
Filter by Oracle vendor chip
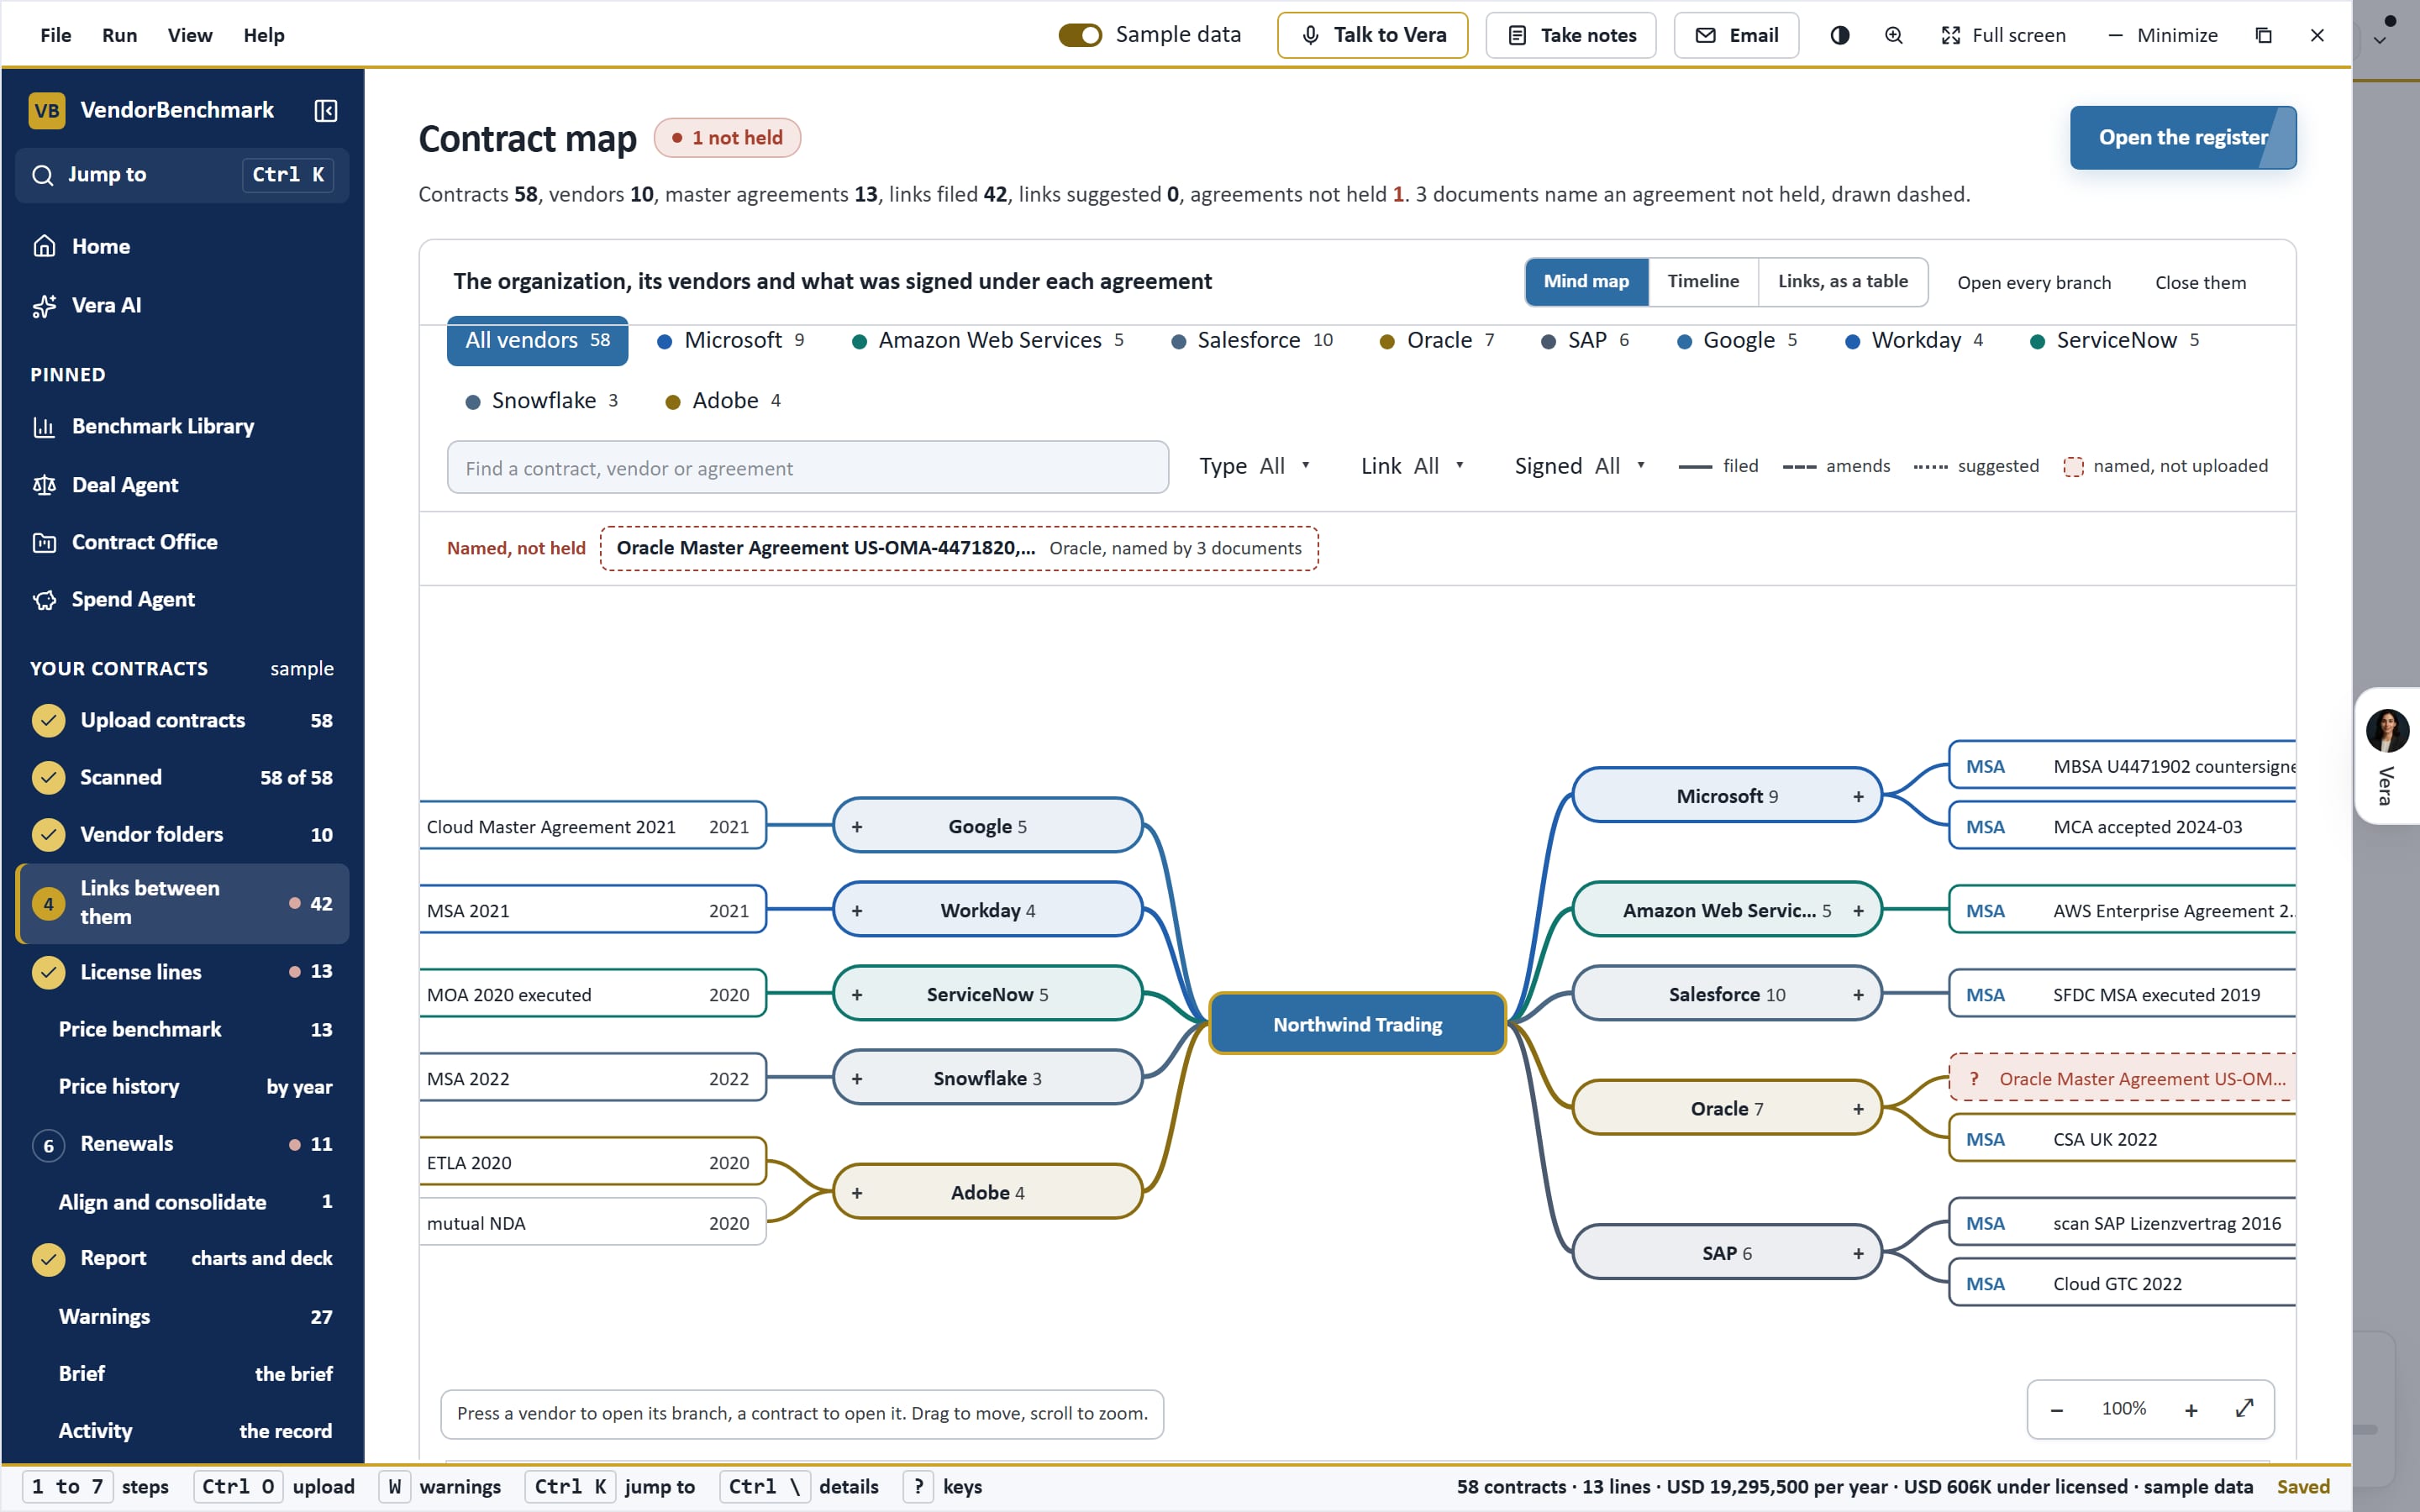coord(1437,340)
